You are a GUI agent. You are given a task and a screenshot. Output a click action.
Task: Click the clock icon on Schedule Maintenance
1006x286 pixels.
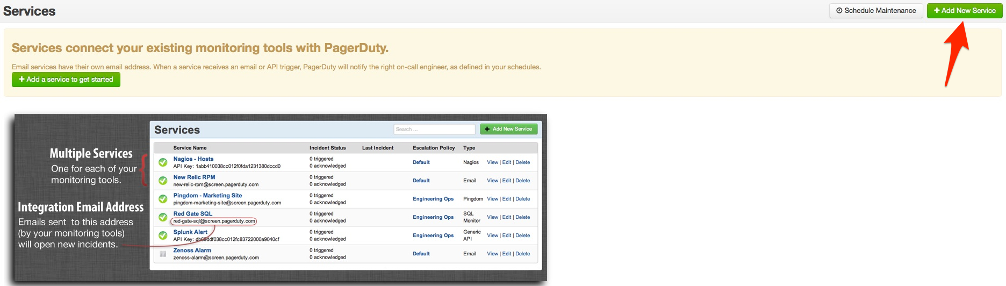(839, 11)
